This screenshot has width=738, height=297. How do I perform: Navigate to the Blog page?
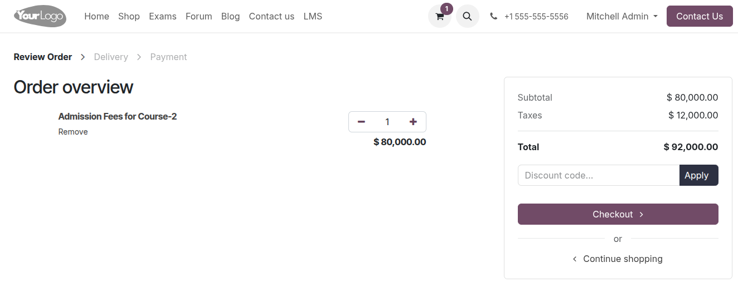[230, 17]
